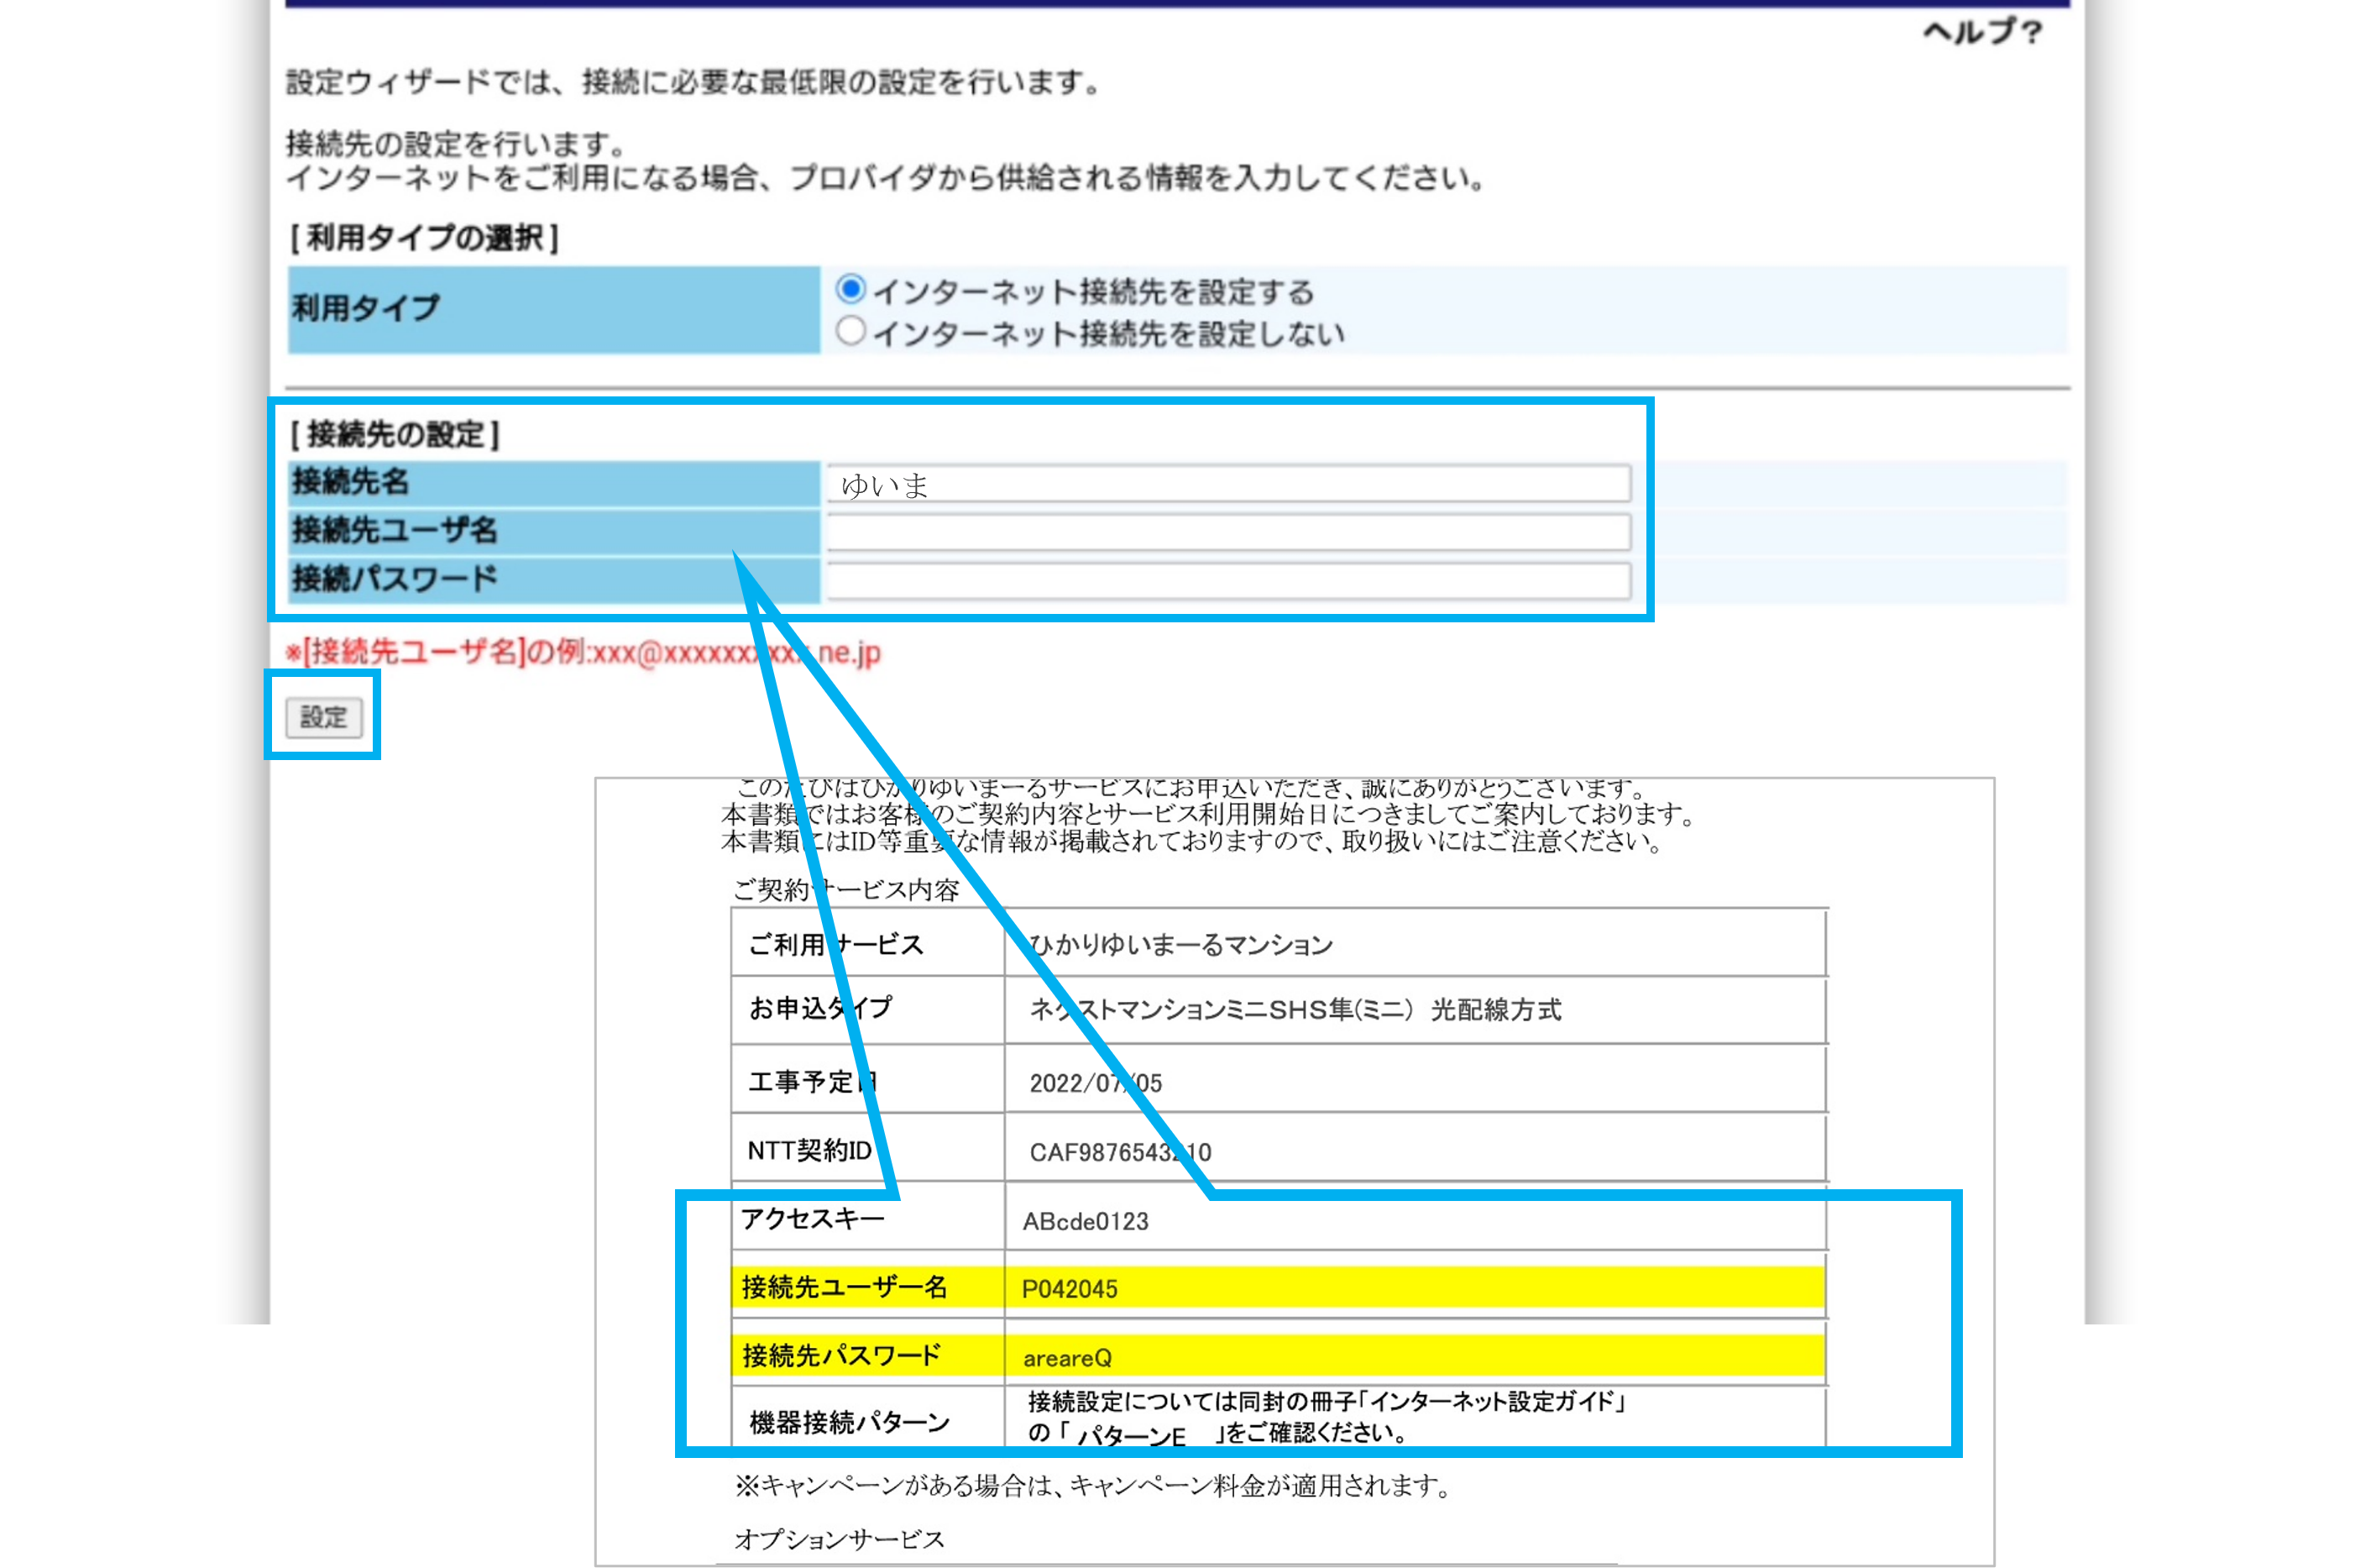The height and width of the screenshot is (1568, 2355).
Task: Click the ABcde0123 access key value
Action: point(1086,1221)
